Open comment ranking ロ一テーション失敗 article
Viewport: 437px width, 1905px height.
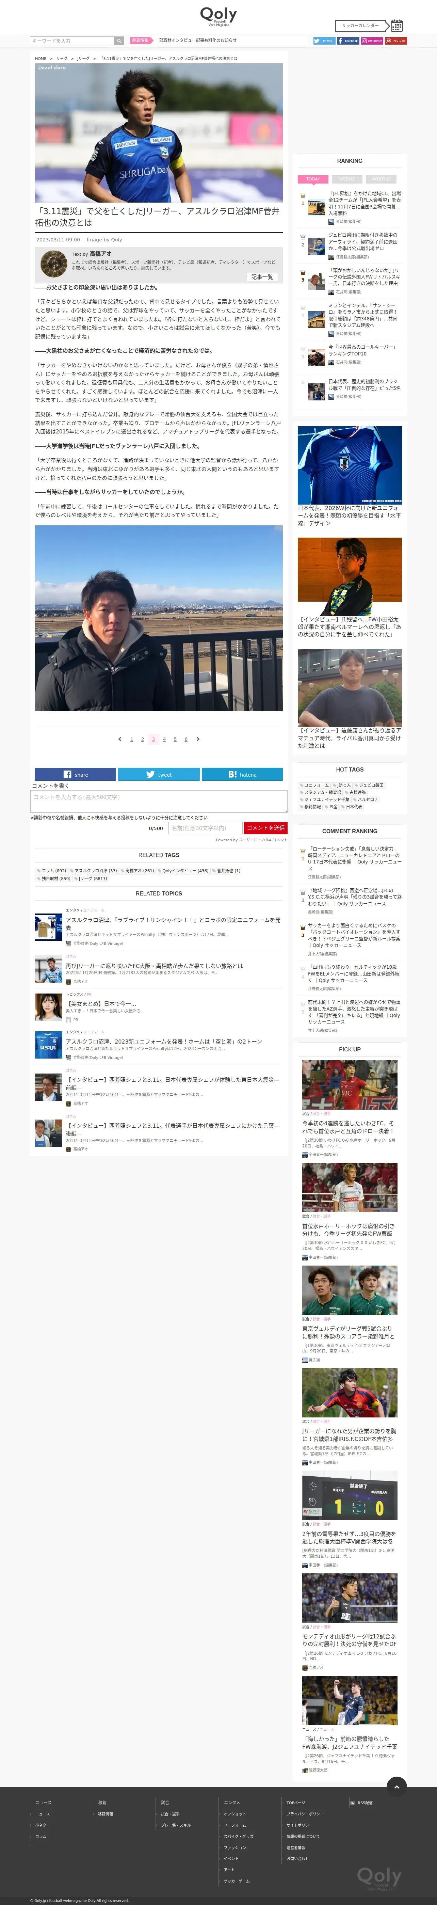[355, 859]
